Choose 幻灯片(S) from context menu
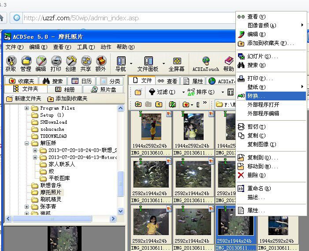The image size is (309, 251). pos(271,56)
